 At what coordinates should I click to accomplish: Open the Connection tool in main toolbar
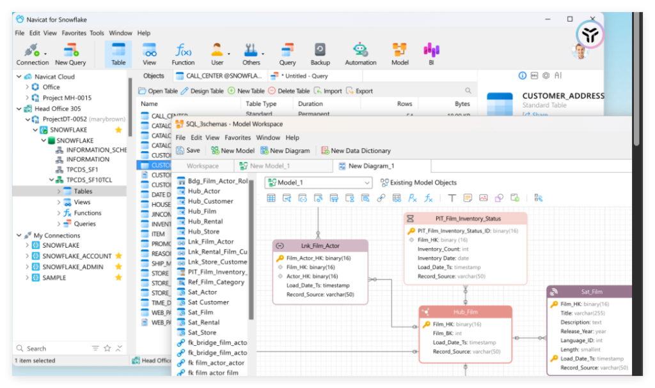tap(32, 55)
